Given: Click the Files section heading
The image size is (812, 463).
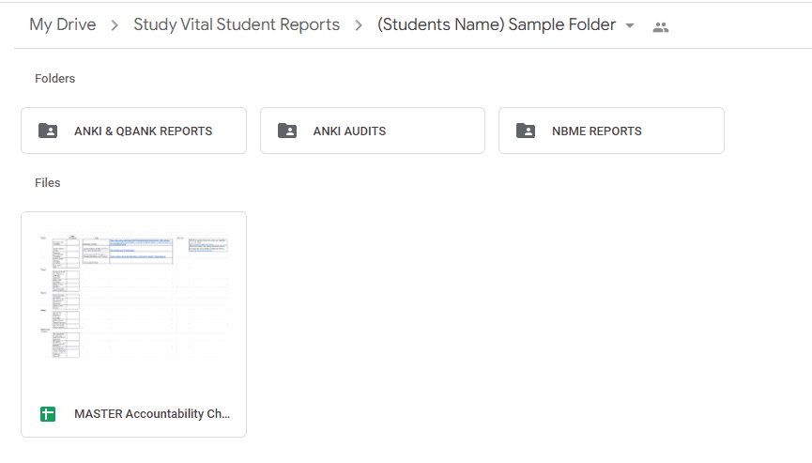Looking at the screenshot, I should (x=48, y=183).
